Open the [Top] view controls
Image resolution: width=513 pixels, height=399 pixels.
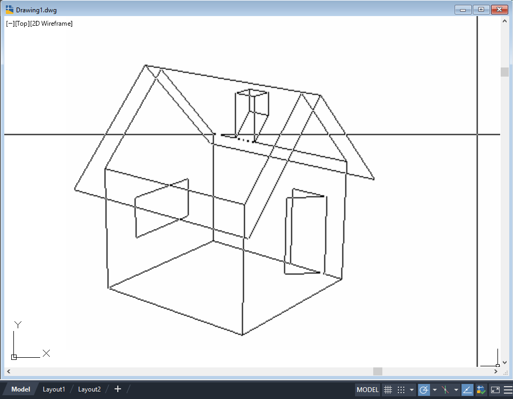22,24
